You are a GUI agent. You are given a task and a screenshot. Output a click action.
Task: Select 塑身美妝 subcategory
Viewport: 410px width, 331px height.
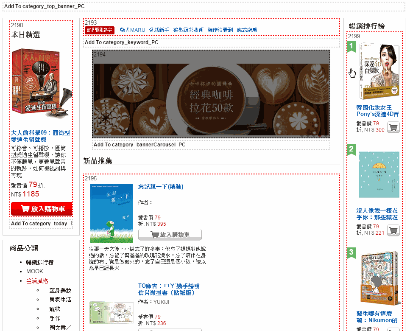click(x=60, y=290)
